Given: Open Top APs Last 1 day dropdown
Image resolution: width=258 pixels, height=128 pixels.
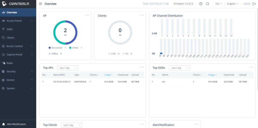Looking at the screenshot, I should coord(68,68).
